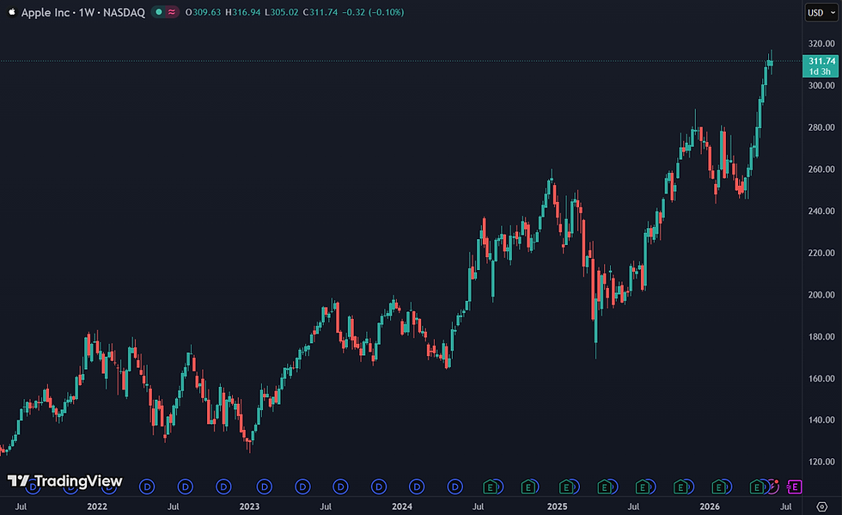Click the 200.00 price scale label
842x515 pixels.
[821, 295]
